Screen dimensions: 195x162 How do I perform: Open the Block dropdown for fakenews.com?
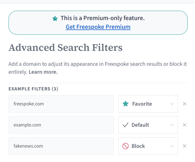point(148,146)
